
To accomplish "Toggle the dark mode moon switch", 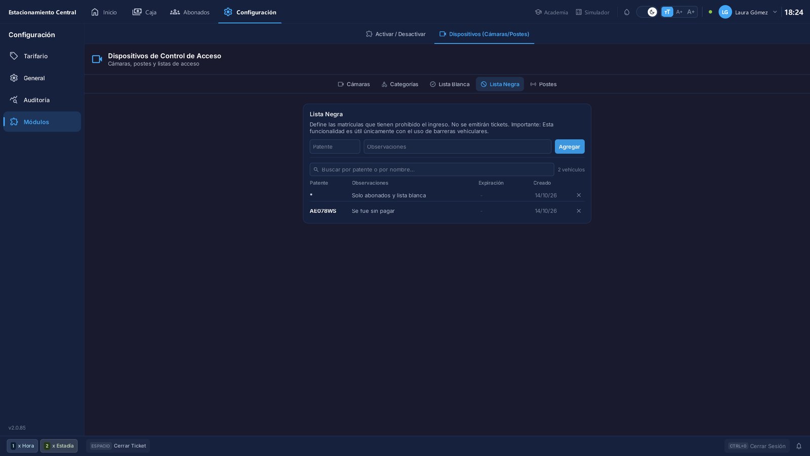I will [647, 12].
